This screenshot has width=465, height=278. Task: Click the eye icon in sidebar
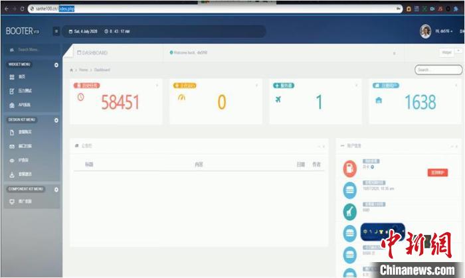pyautogui.click(x=12, y=161)
